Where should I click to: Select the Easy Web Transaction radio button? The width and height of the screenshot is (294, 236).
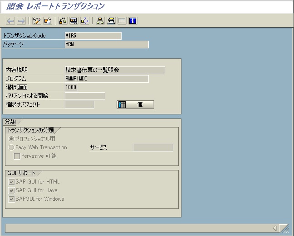pyautogui.click(x=11, y=147)
